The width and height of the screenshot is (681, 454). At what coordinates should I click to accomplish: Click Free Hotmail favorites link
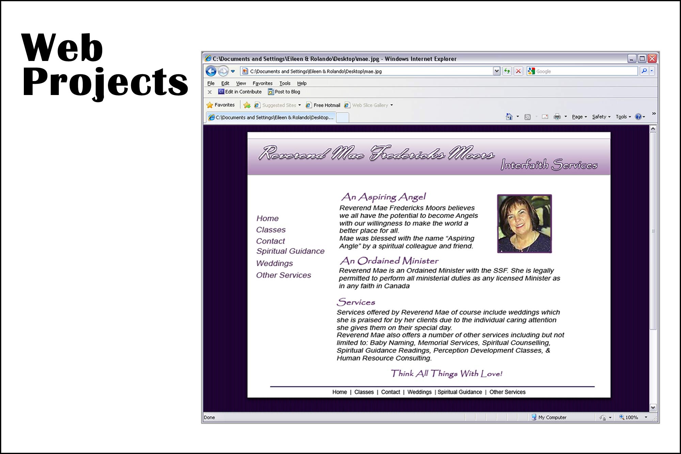tap(323, 105)
